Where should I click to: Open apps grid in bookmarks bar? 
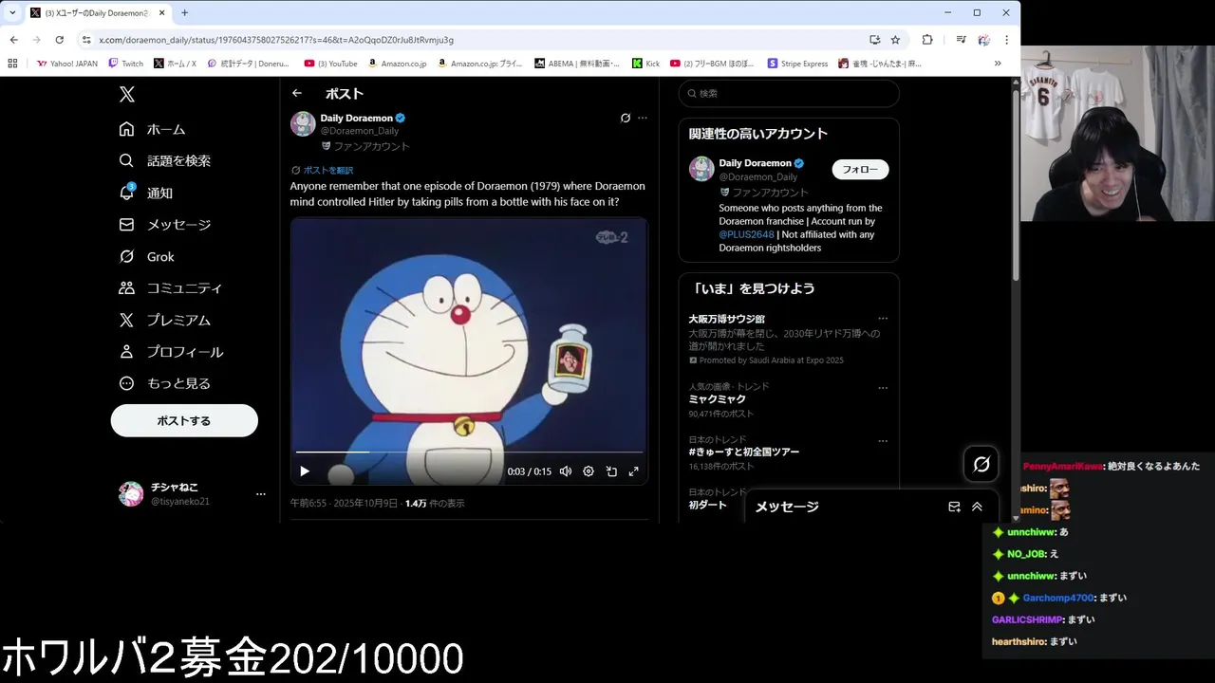[x=12, y=64]
